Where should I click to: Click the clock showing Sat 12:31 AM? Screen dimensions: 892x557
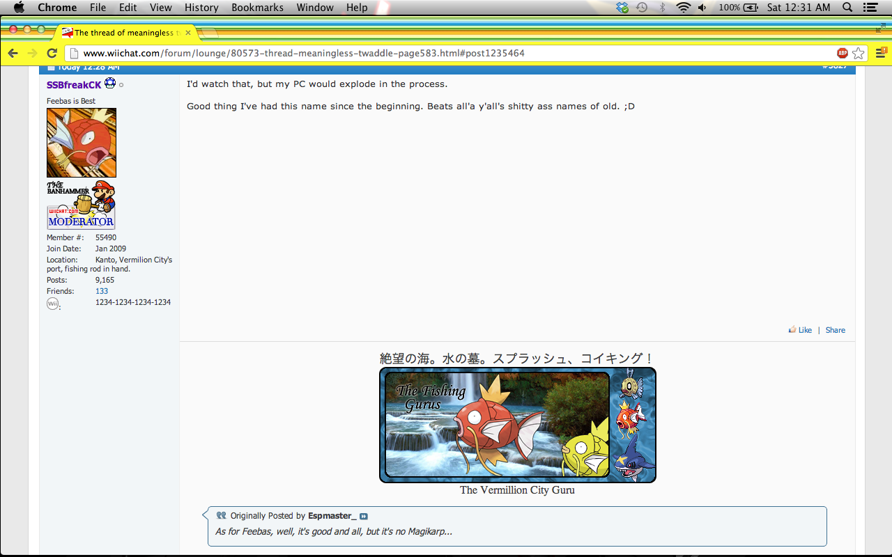[x=799, y=8]
